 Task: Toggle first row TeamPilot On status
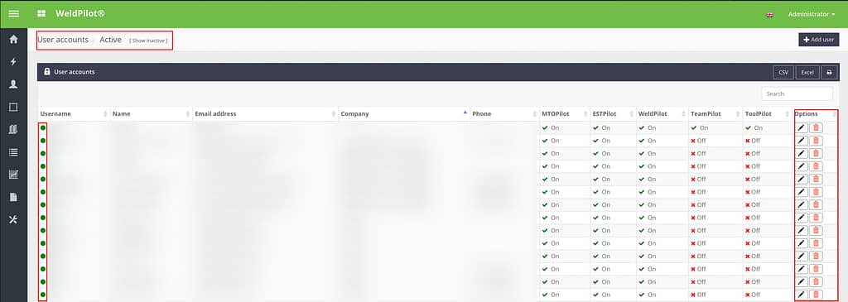coord(699,128)
